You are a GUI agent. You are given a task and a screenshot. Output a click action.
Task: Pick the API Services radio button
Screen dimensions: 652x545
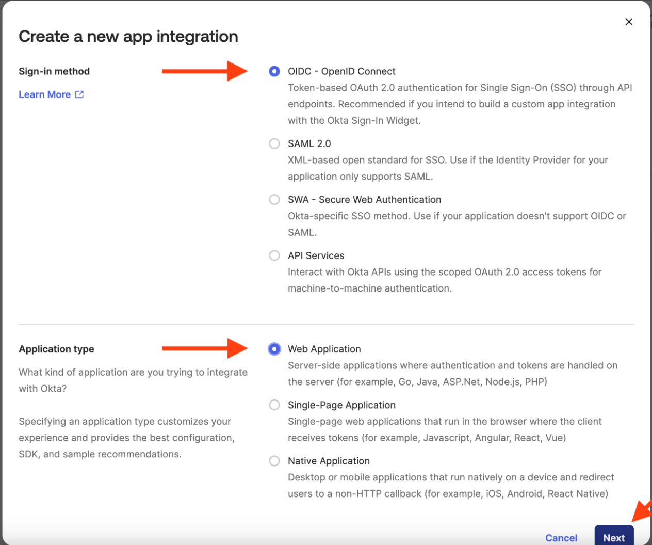(x=274, y=255)
